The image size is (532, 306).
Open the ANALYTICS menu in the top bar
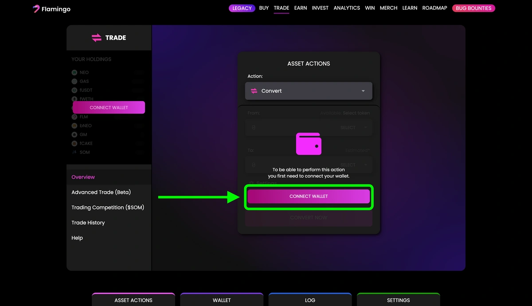tap(346, 8)
